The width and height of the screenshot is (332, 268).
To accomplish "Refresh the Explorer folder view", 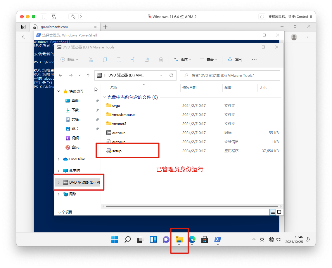I will 171,75.
